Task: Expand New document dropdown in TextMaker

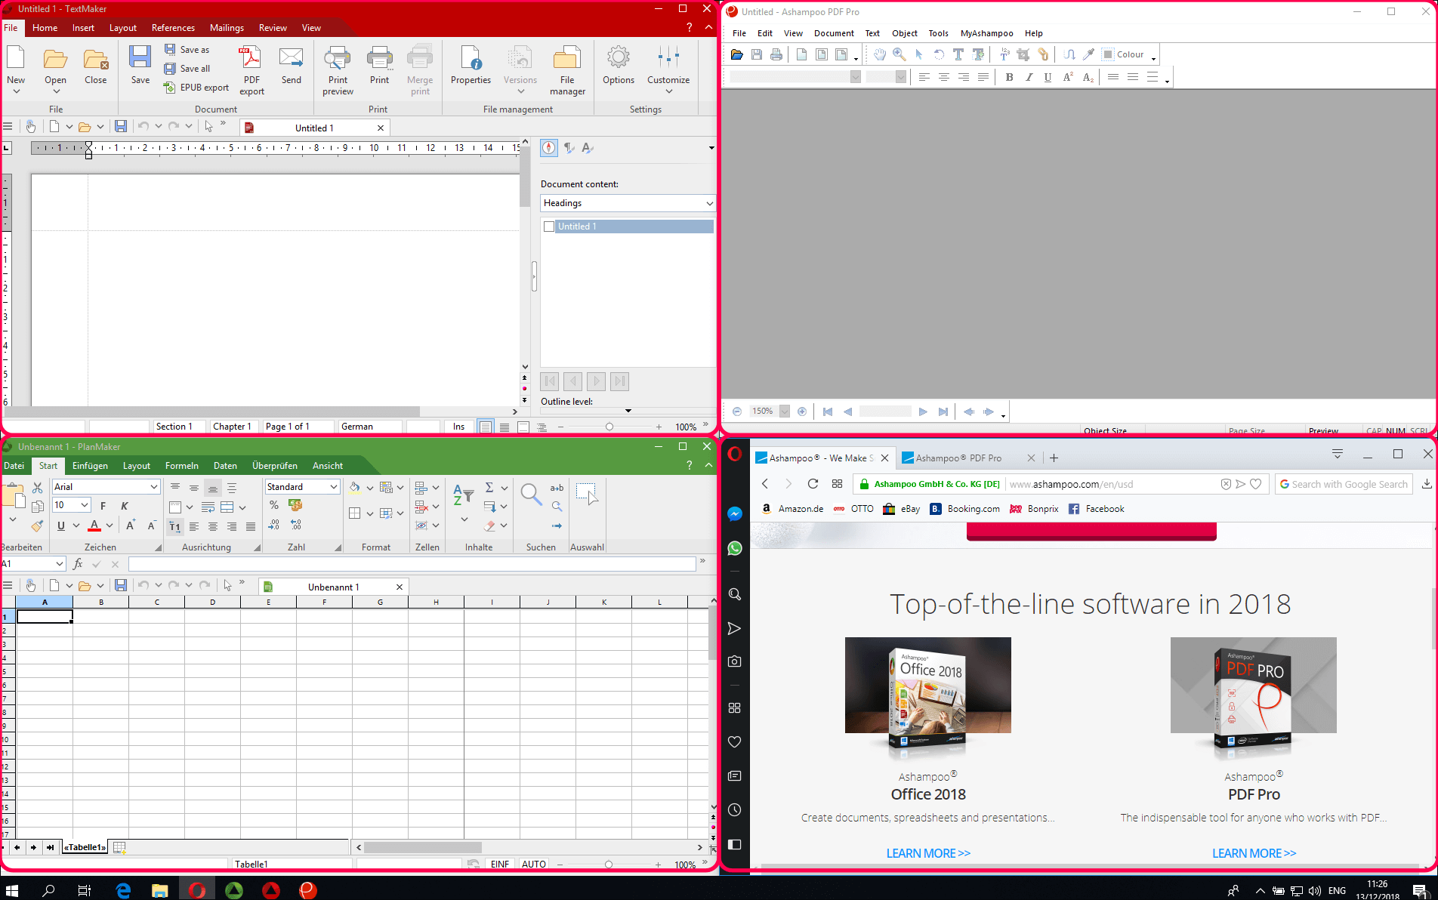Action: [16, 91]
